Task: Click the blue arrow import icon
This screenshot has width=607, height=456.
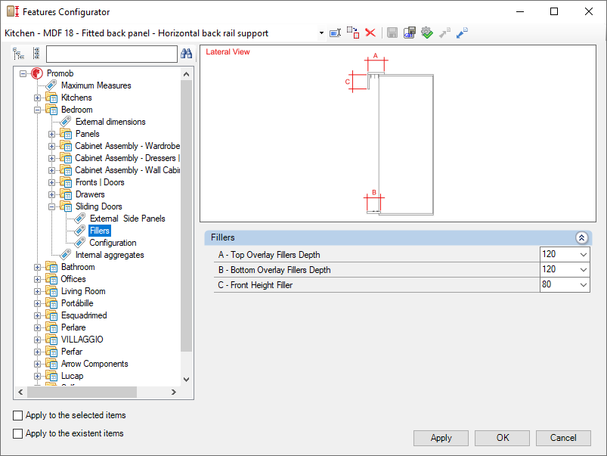Action: tap(462, 33)
